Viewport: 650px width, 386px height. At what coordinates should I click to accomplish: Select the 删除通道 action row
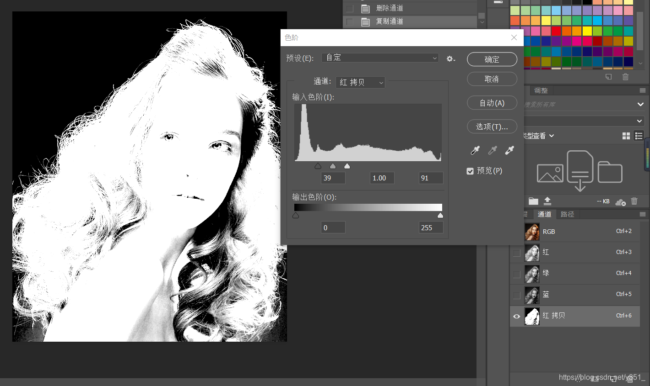point(410,8)
